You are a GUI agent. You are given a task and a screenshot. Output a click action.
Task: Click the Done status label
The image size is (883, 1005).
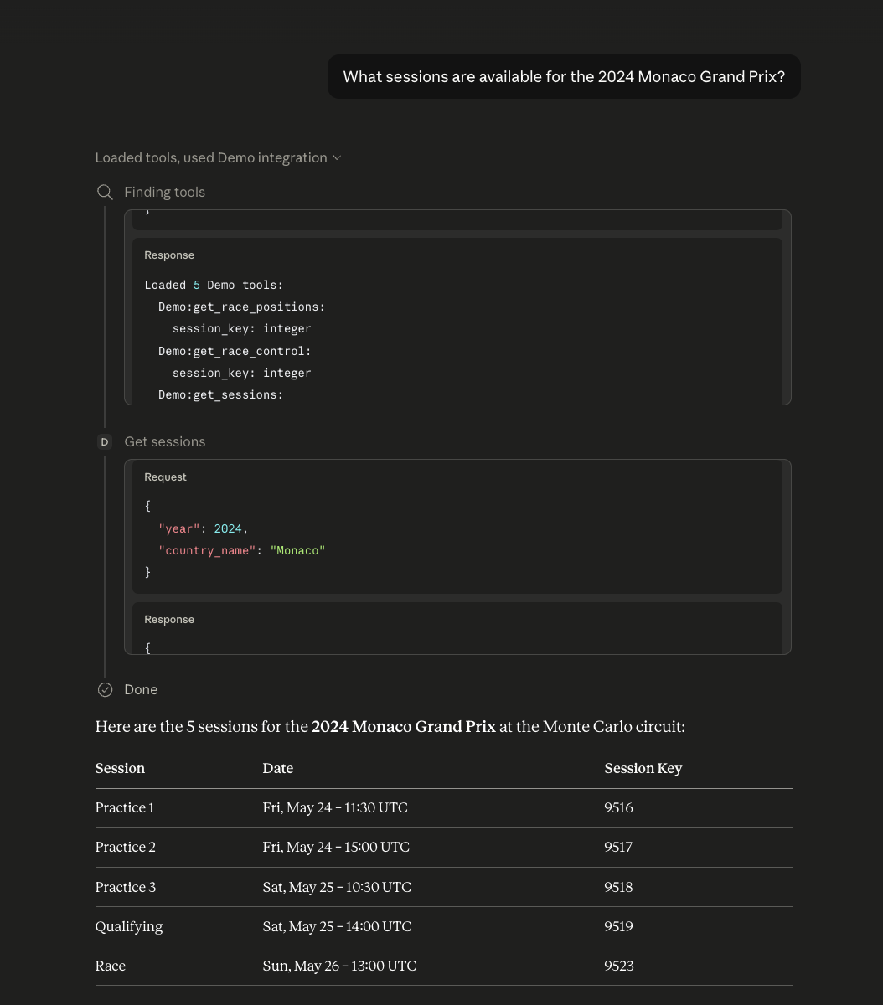tap(141, 689)
